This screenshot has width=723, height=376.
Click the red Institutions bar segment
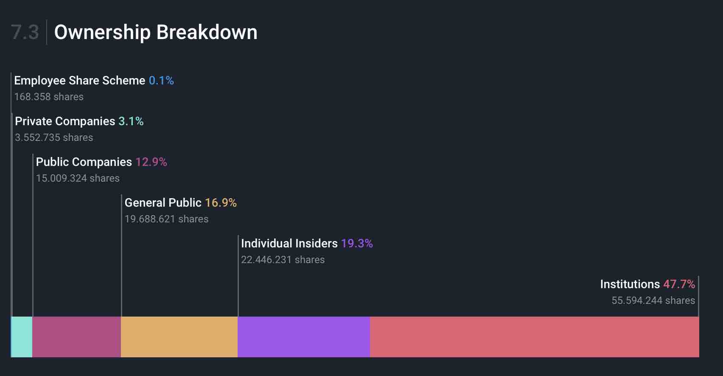pyautogui.click(x=534, y=337)
